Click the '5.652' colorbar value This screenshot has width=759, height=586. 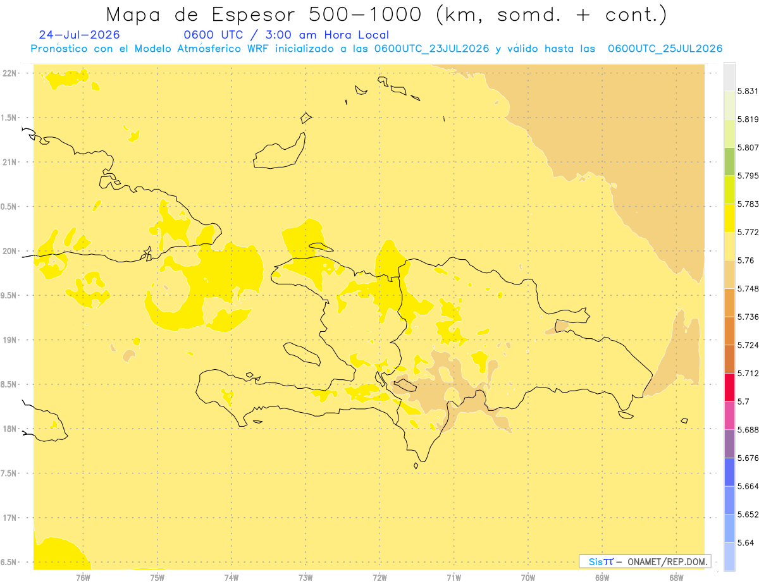748,515
